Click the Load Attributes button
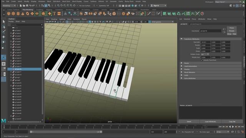 pyautogui.click(x=210, y=122)
